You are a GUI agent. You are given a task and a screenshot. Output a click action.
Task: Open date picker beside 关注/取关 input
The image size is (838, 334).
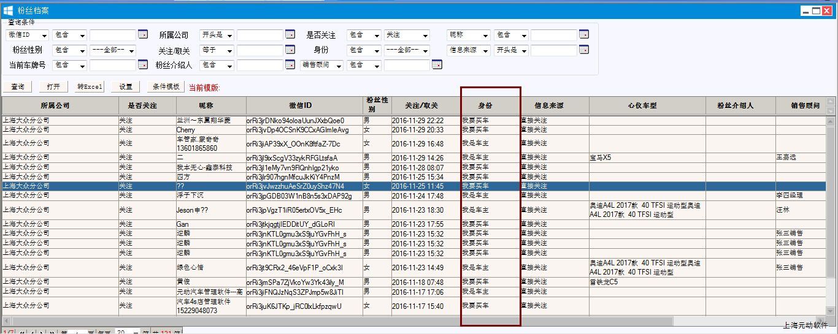(290, 50)
